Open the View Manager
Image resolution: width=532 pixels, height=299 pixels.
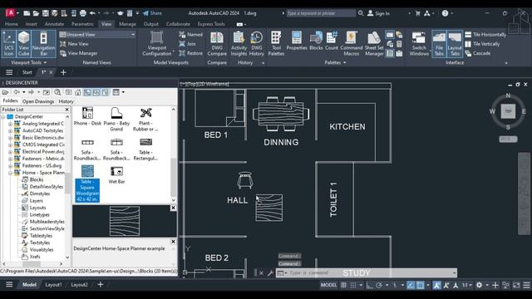(79, 53)
